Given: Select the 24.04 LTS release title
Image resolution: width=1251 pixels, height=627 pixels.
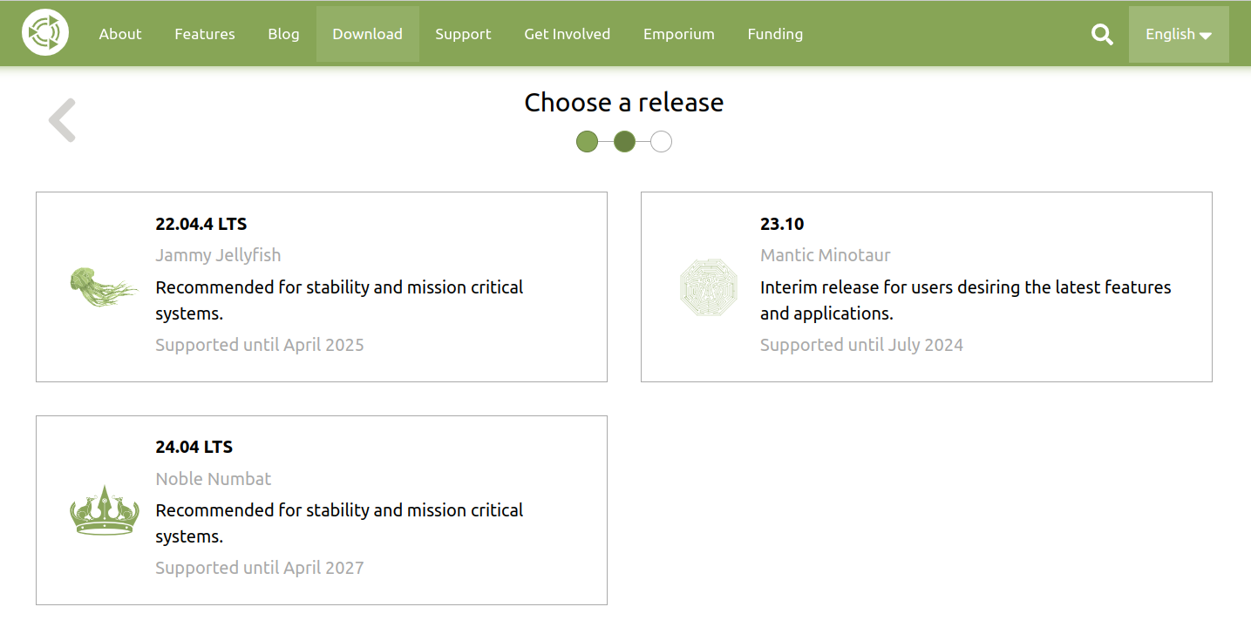Looking at the screenshot, I should (194, 447).
